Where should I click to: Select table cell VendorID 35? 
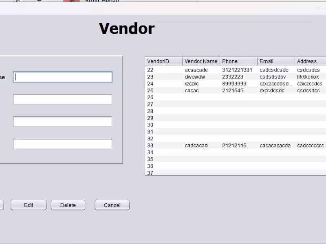(x=164, y=159)
